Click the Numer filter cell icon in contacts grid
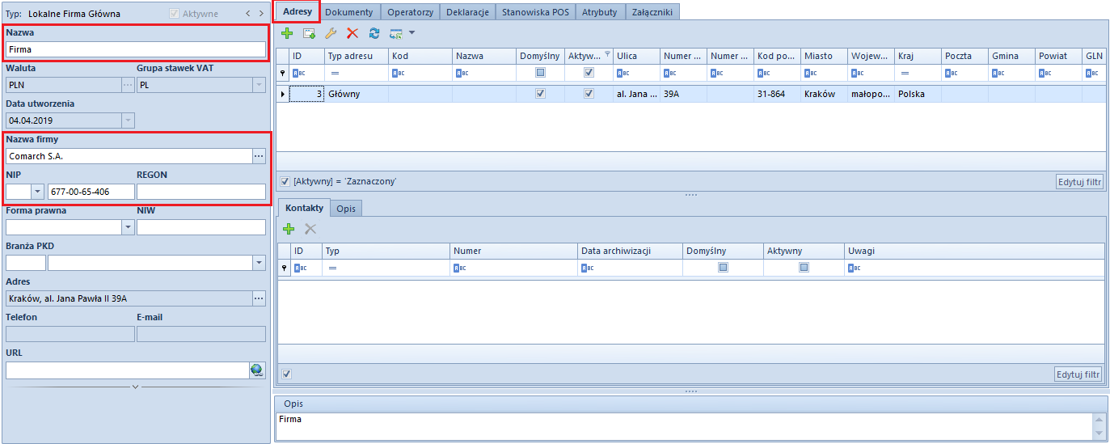The image size is (1110, 444). click(x=459, y=268)
